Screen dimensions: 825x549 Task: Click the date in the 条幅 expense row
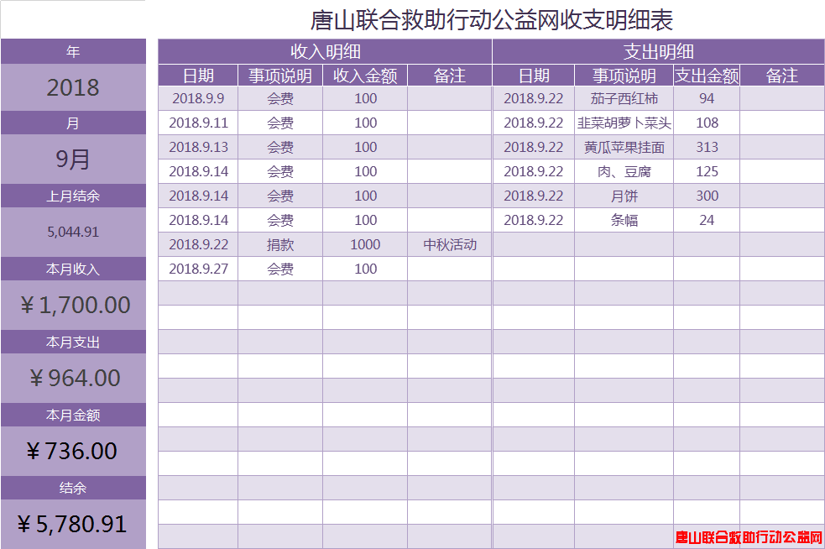coord(534,220)
